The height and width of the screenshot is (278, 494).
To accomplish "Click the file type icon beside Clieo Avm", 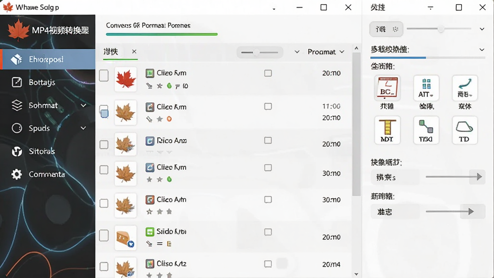I will point(150,200).
